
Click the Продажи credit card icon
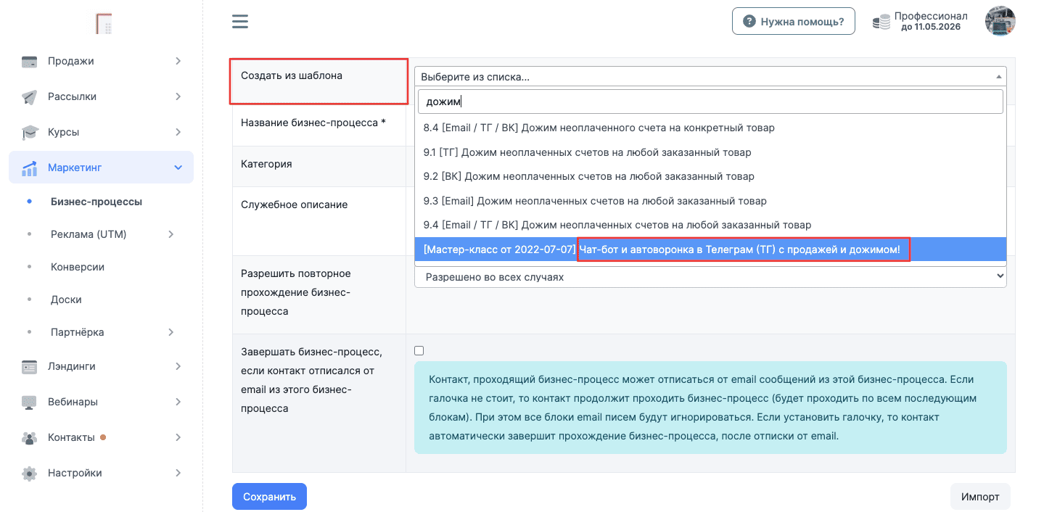[x=29, y=62]
